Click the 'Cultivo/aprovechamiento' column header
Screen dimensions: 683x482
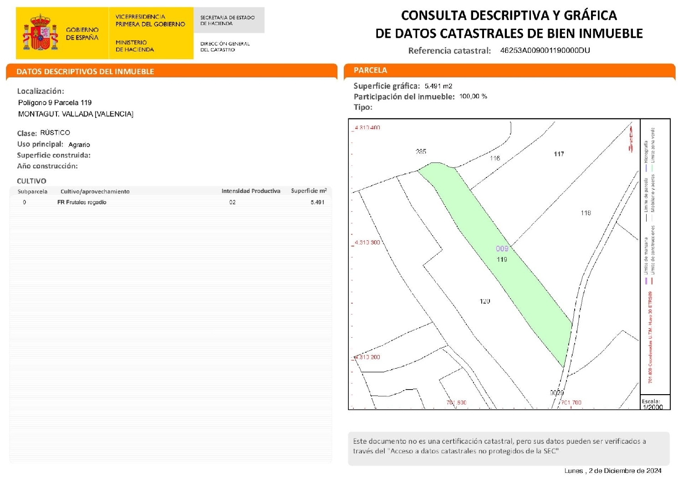[95, 192]
